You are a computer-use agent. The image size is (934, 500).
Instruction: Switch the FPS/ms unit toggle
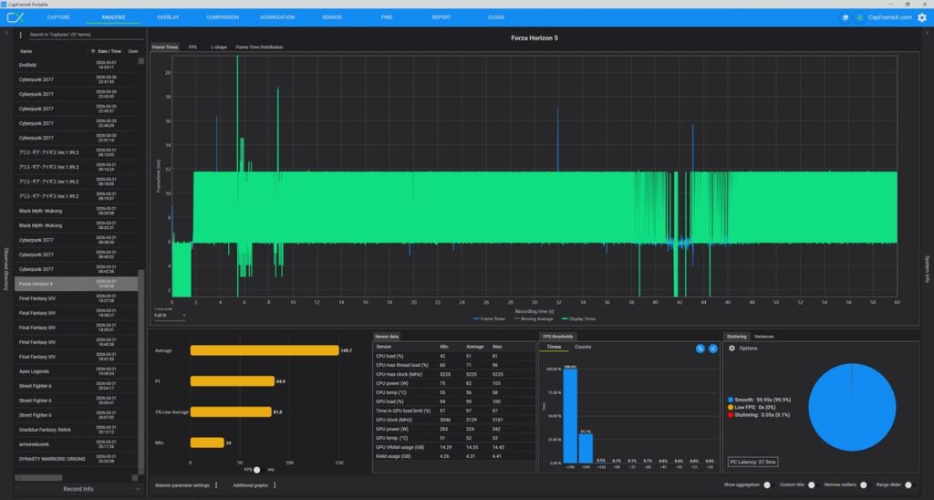[x=257, y=469]
